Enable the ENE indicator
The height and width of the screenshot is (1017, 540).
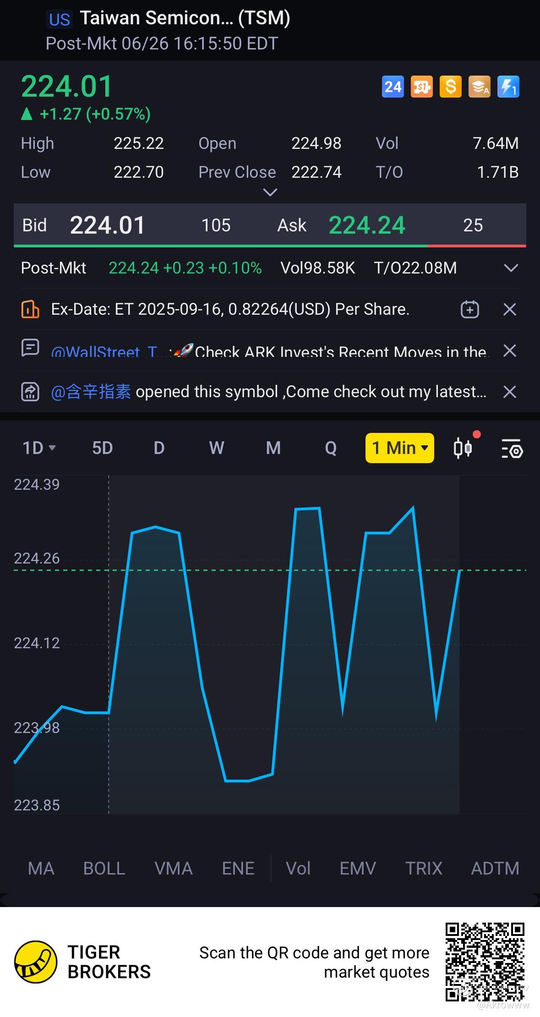pyautogui.click(x=238, y=868)
